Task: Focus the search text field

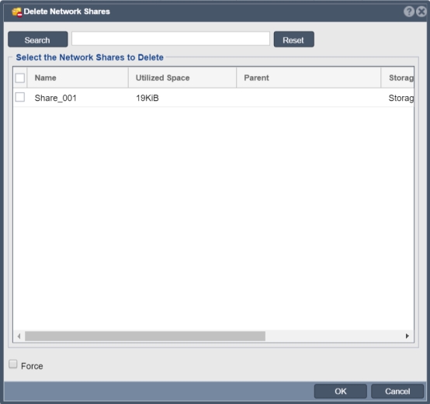Action: point(171,39)
